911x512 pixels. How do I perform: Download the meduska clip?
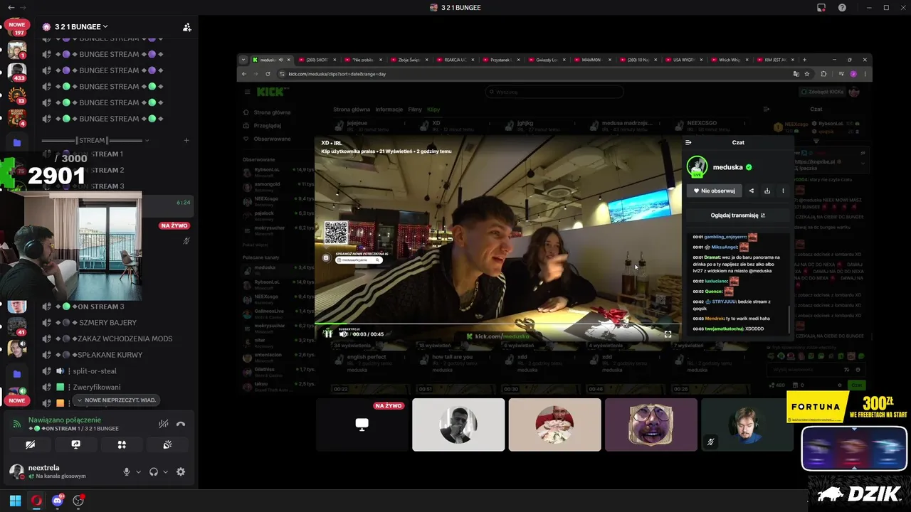click(767, 191)
